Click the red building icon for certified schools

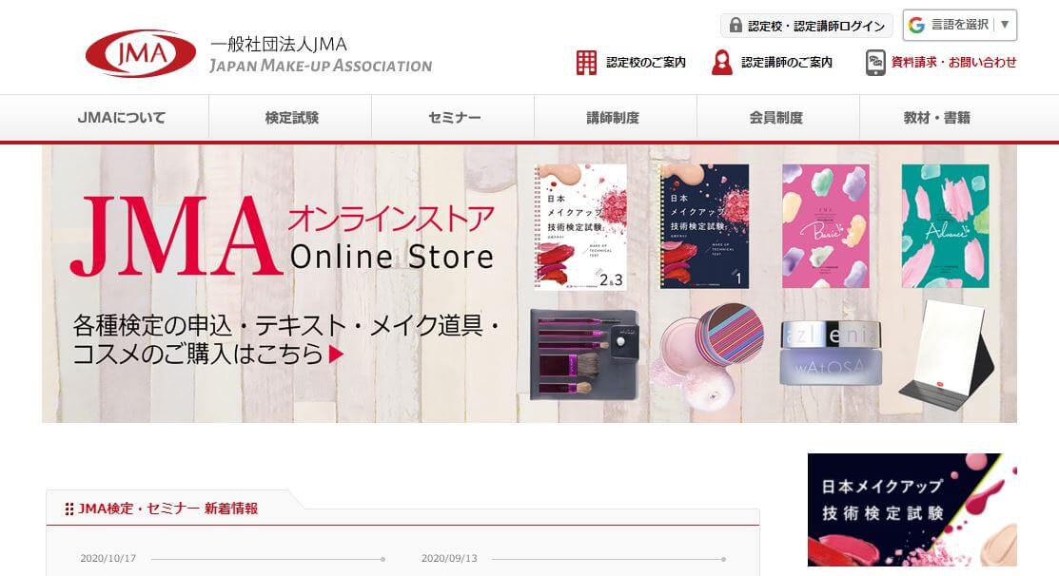[x=586, y=62]
